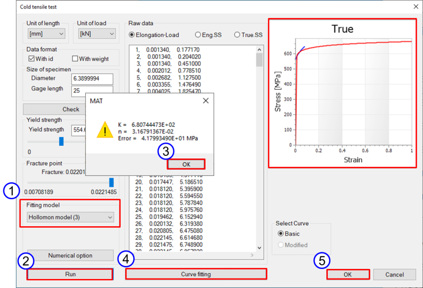Expand the Fitting model dropdown

pyautogui.click(x=70, y=217)
